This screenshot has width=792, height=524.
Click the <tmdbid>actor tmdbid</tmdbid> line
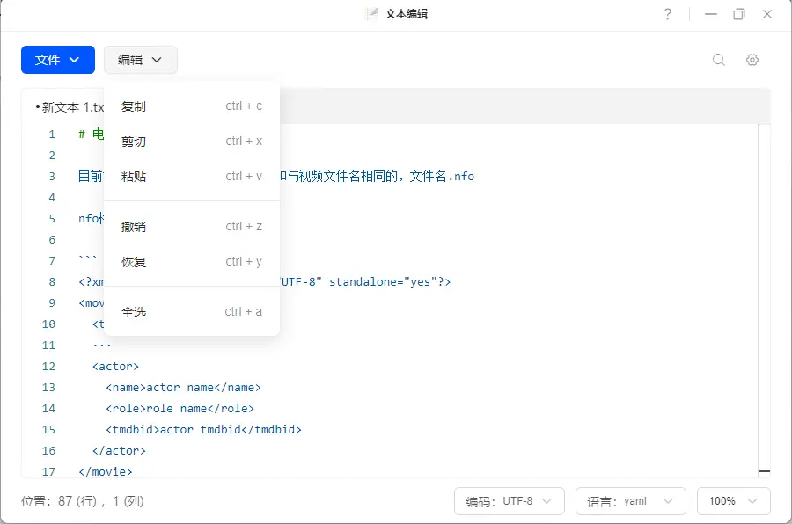(x=203, y=430)
